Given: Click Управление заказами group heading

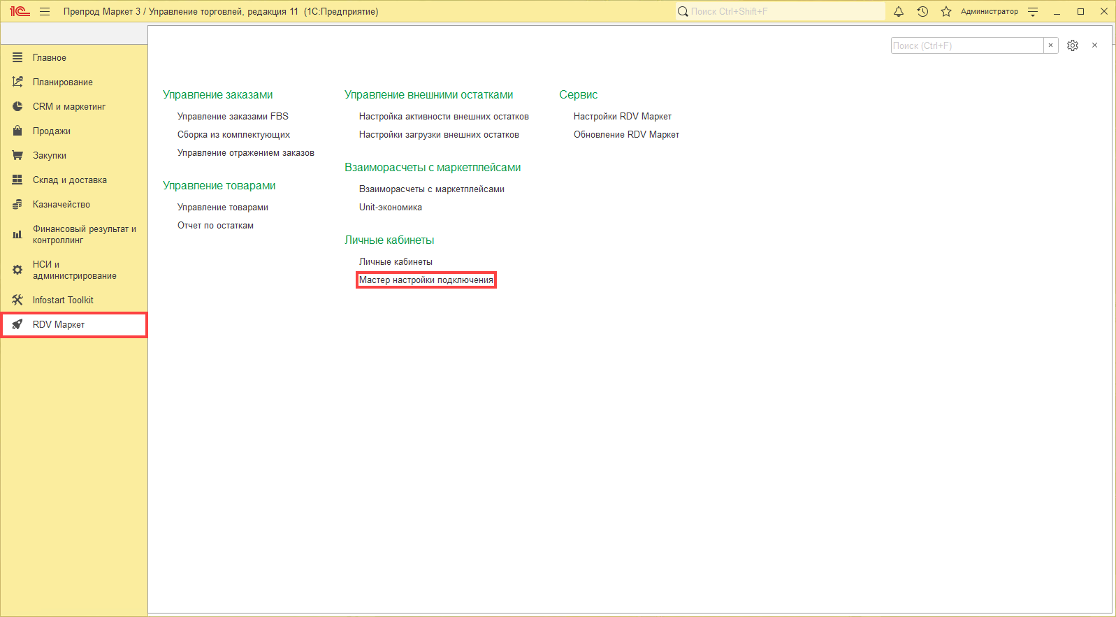Looking at the screenshot, I should point(218,94).
